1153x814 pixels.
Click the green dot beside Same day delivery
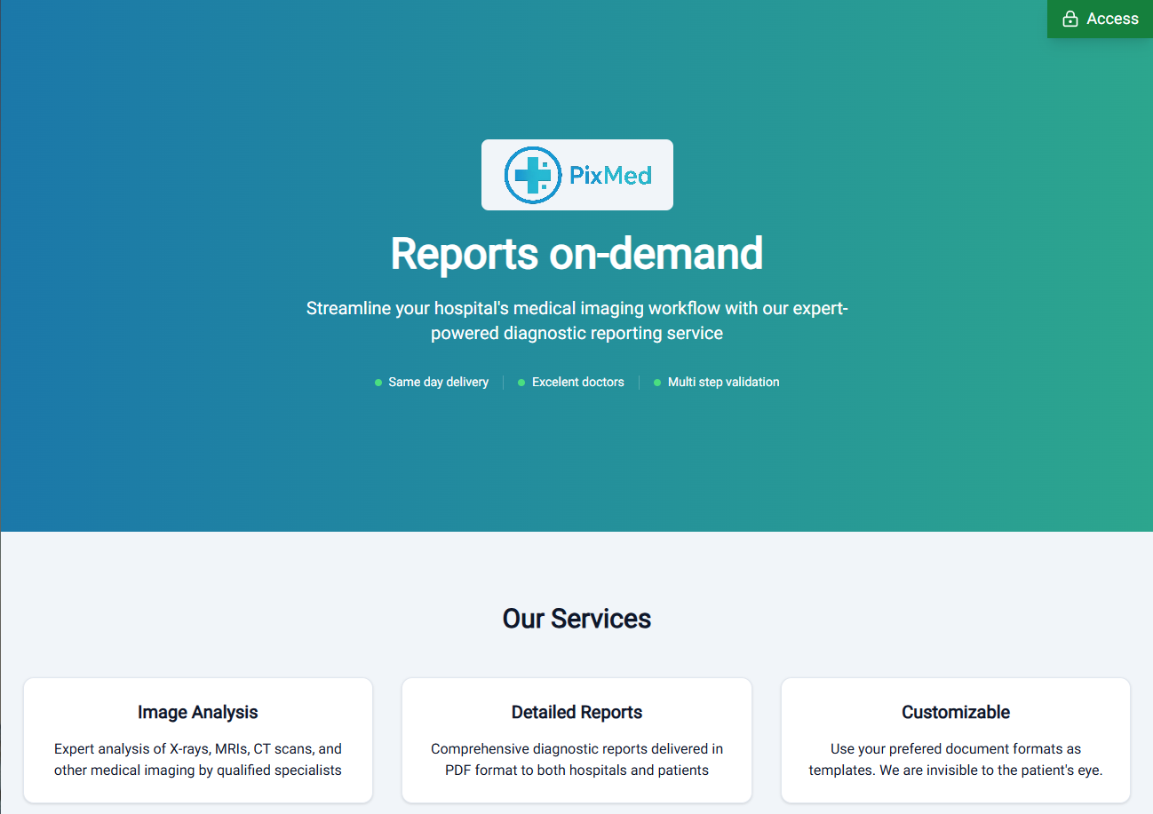[378, 383]
